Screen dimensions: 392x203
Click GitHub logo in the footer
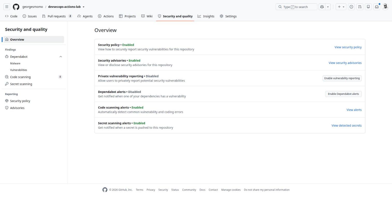click(105, 190)
